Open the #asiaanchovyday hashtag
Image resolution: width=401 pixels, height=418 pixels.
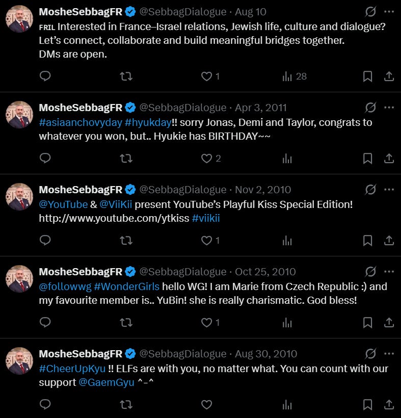[81, 123]
